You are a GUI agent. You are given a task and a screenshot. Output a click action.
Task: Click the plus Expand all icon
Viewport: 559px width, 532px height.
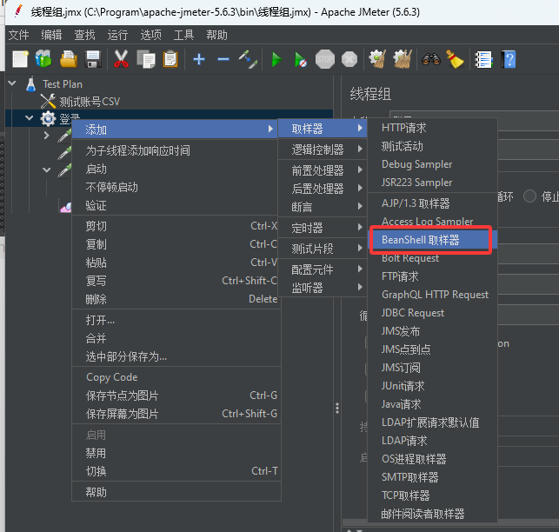click(x=199, y=59)
